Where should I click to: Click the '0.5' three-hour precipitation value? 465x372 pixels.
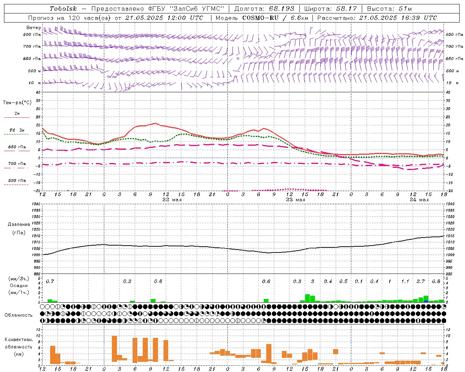[x=344, y=282]
